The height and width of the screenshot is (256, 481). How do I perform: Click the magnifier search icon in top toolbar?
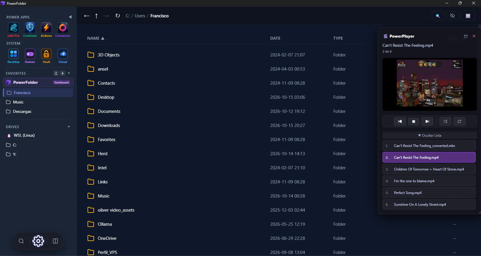coord(438,16)
